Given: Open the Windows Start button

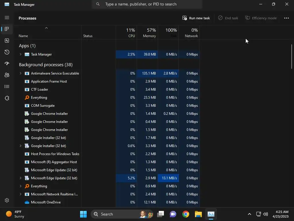Looking at the screenshot, I should (x=84, y=214).
